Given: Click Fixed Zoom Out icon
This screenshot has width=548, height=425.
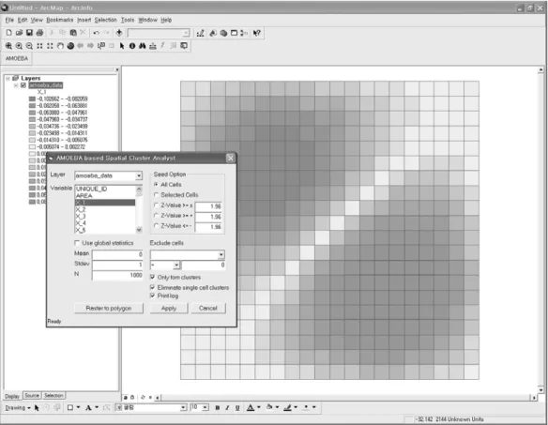Looking at the screenshot, I should coord(50,46).
